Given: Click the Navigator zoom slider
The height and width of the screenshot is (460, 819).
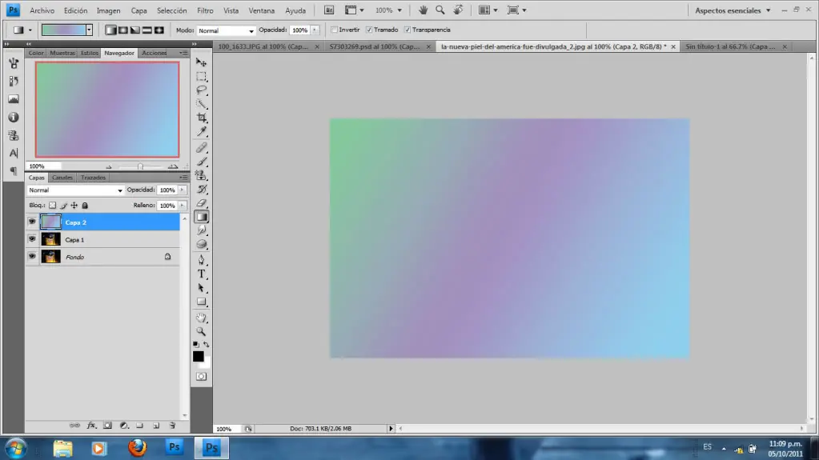Looking at the screenshot, I should click(140, 166).
